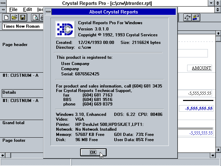Select the thick black line above the subtotal

(198, 101)
